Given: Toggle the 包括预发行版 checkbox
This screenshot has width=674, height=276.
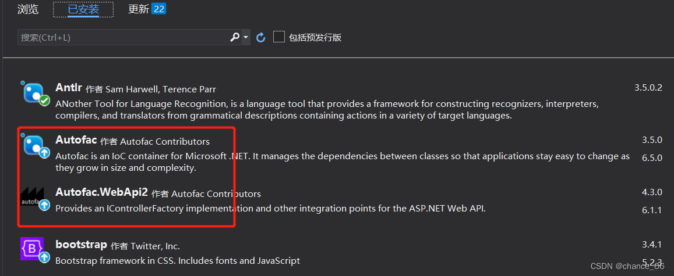Looking at the screenshot, I should pos(279,37).
